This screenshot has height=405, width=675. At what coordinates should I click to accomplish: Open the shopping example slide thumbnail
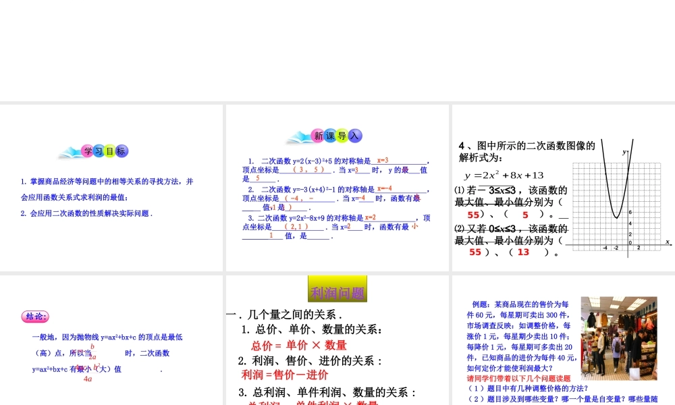click(564, 340)
